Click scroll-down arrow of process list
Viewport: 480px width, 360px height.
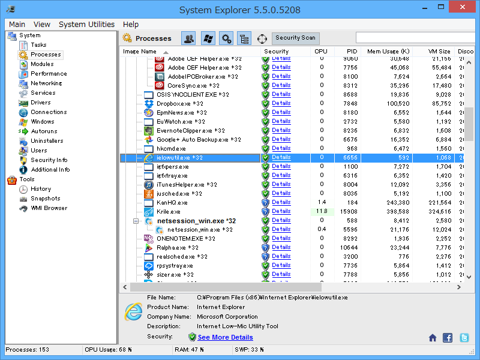click(x=469, y=277)
